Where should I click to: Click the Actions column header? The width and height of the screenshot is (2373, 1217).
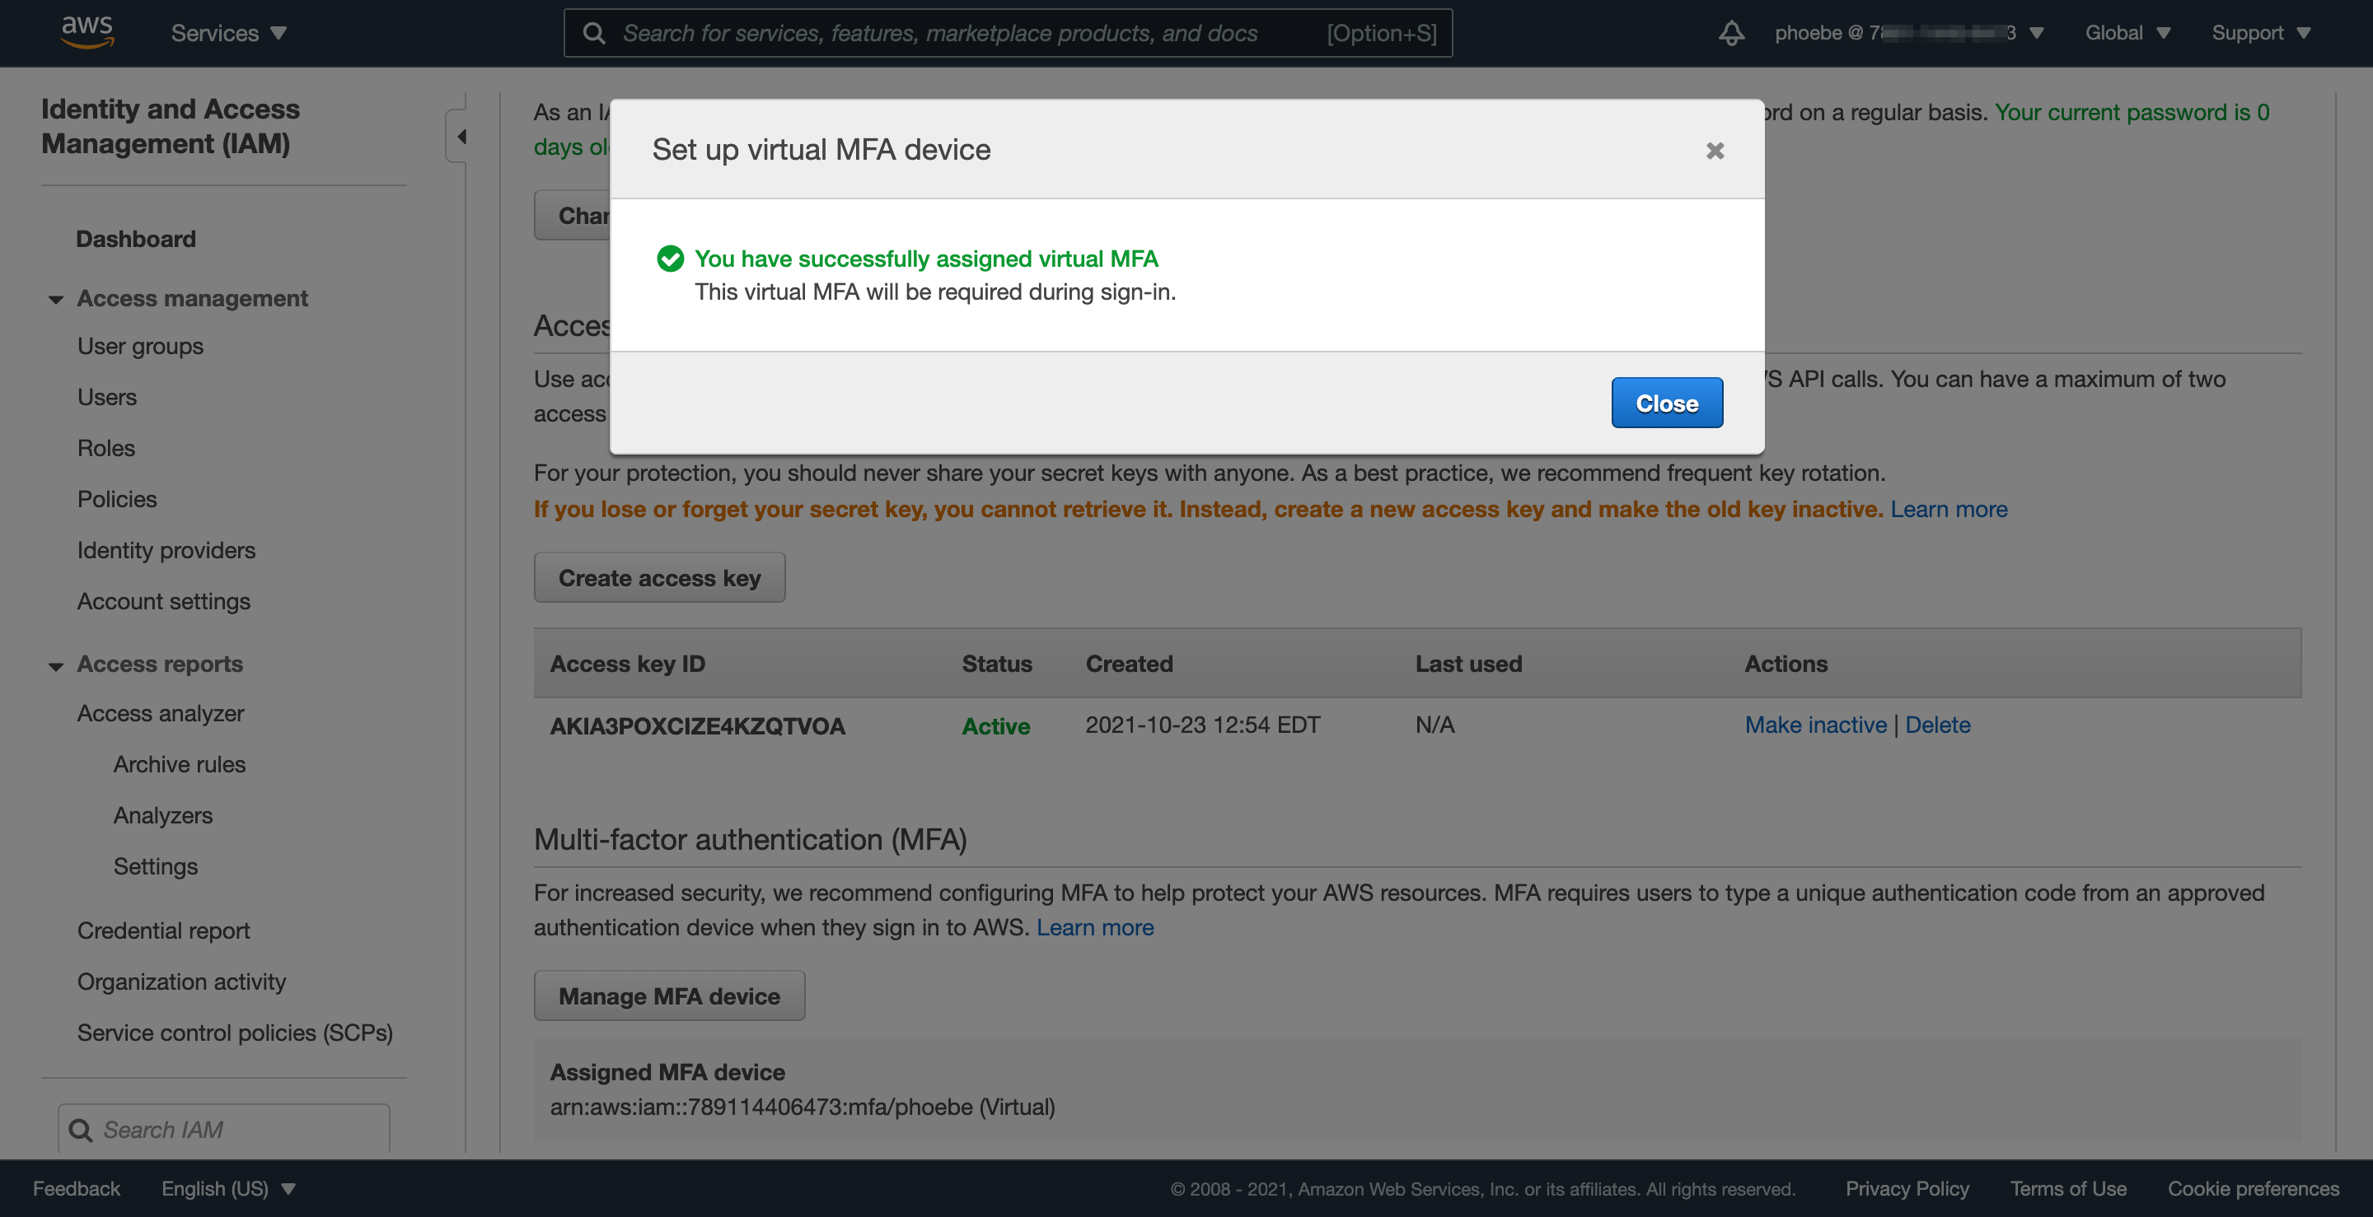click(x=1786, y=664)
